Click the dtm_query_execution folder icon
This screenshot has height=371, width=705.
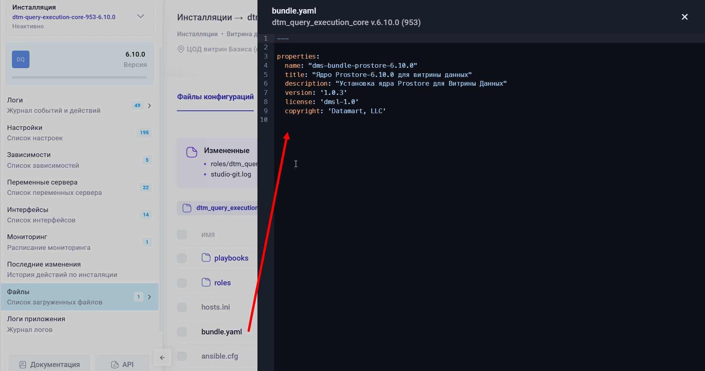[187, 208]
